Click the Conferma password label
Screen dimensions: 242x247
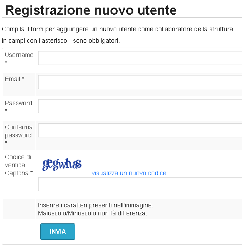click(x=19, y=131)
